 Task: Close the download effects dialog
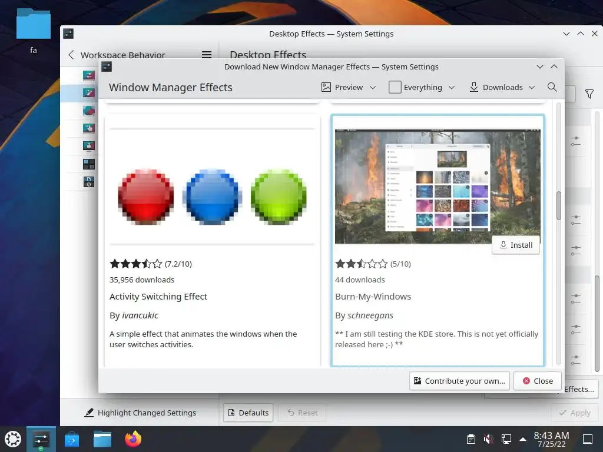(x=537, y=381)
